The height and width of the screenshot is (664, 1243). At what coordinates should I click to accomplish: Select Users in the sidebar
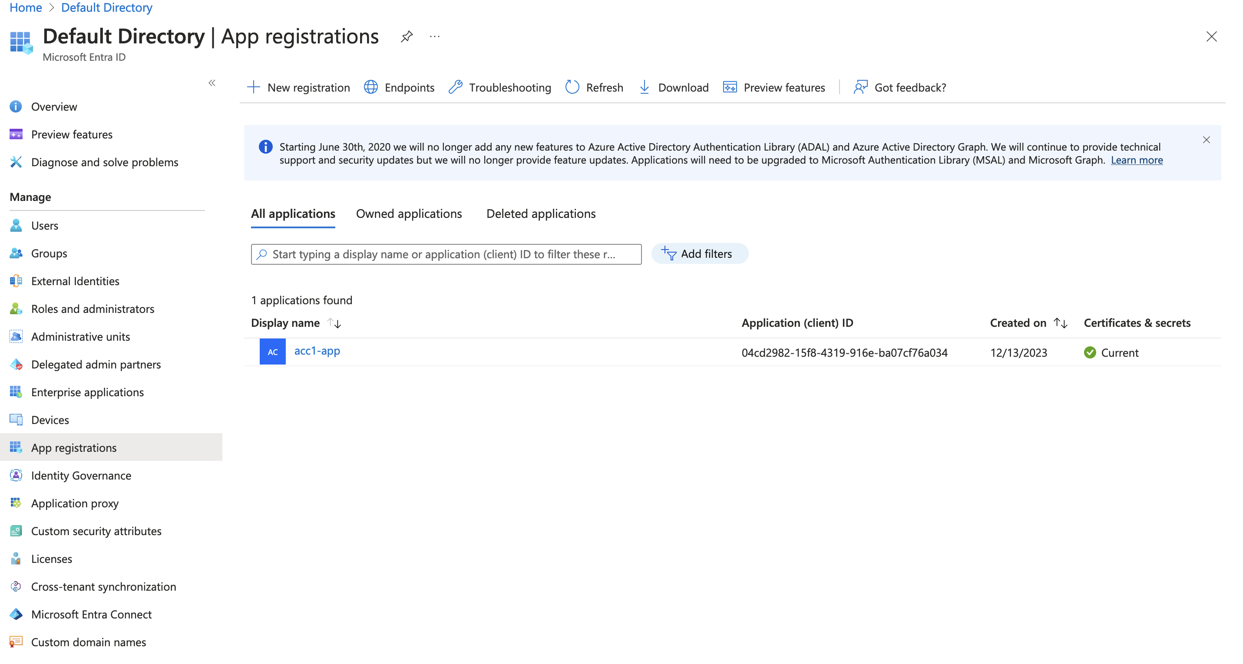coord(44,225)
